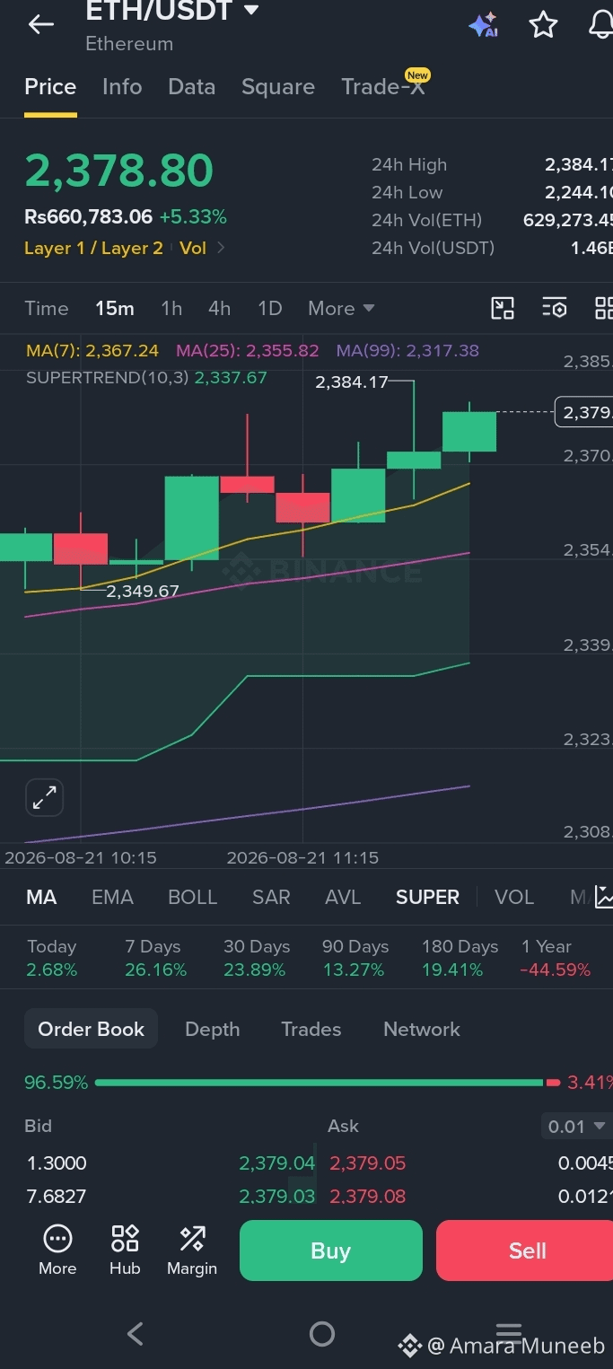Tap the ask price 2,379.05
613x1369 pixels.
(x=368, y=1163)
